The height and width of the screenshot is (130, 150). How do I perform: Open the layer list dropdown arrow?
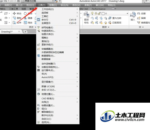tap(127, 14)
